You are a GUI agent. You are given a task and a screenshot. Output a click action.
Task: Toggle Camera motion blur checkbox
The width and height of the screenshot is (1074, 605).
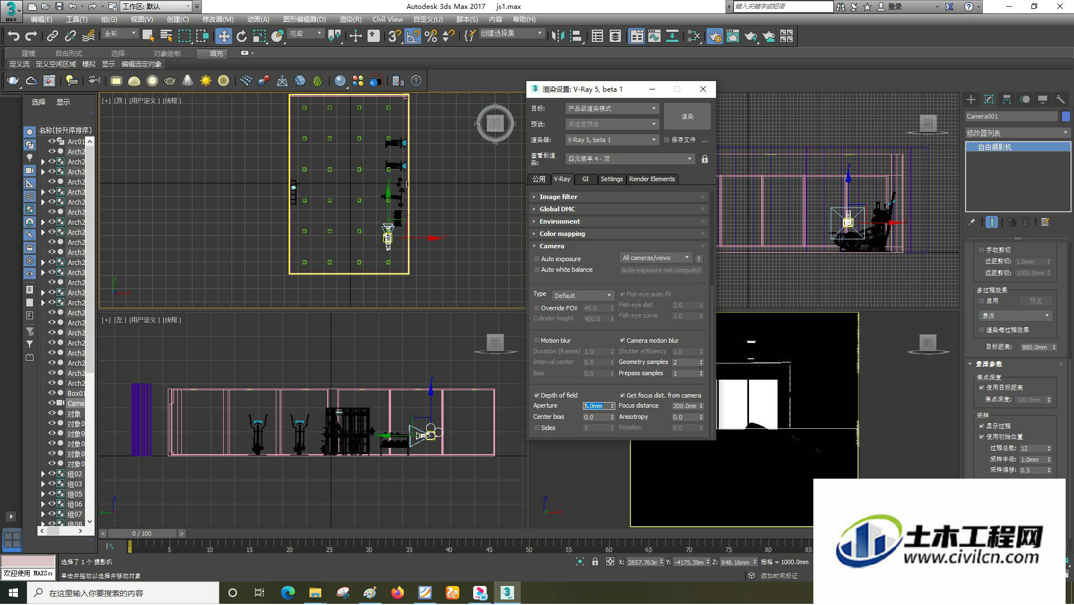[x=623, y=341]
